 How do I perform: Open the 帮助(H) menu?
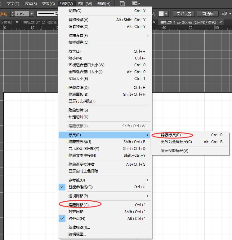(x=104, y=3)
